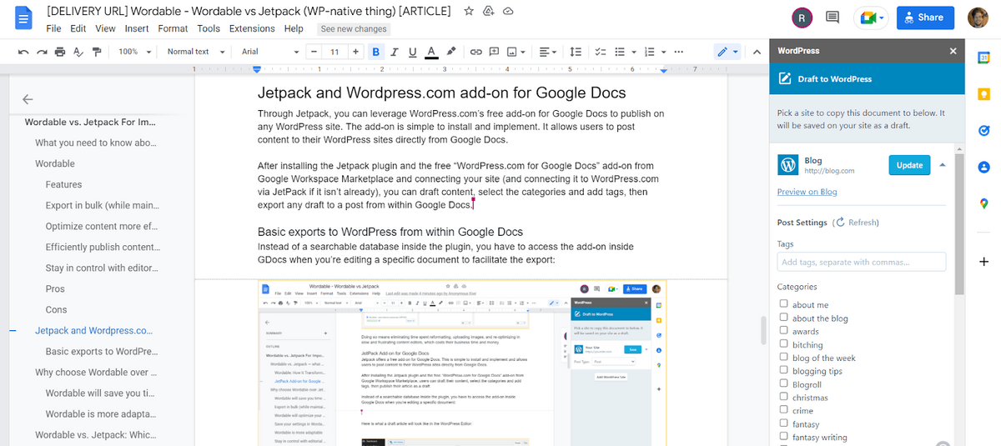Open bulleted list style dropdown arrow

(x=632, y=52)
